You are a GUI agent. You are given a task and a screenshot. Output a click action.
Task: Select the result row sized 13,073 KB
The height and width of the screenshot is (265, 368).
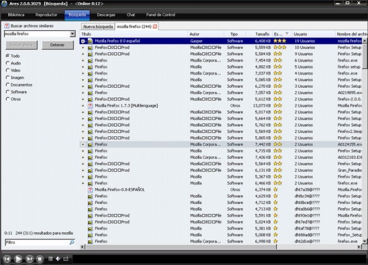221,106
